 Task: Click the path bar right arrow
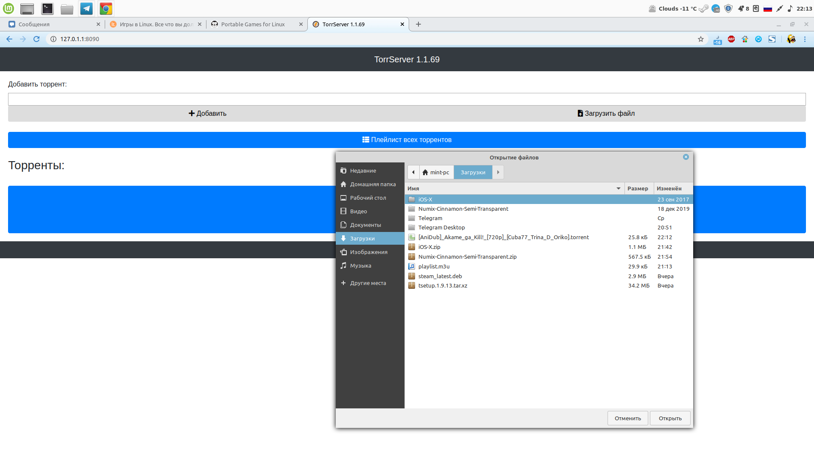(x=498, y=172)
